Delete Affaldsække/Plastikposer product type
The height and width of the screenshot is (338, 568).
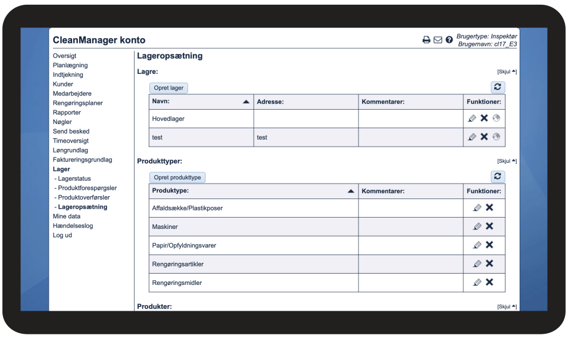489,207
